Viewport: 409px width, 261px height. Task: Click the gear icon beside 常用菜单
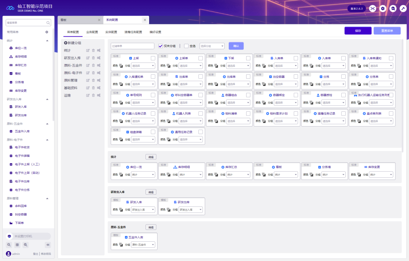pyautogui.click(x=47, y=32)
